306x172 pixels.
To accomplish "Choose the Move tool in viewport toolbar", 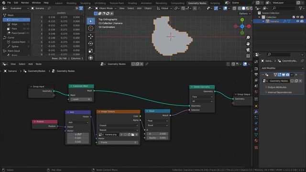I will pyautogui.click(x=90, y=36).
